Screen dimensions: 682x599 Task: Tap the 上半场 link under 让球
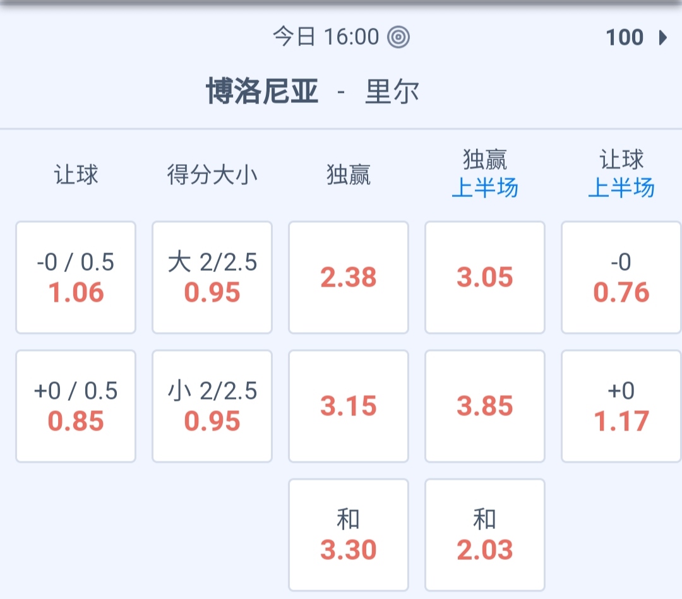coord(621,188)
